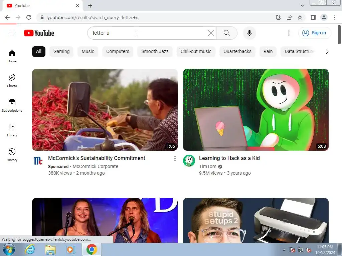
Task: Share this page icon in address bar
Action: pos(289,17)
